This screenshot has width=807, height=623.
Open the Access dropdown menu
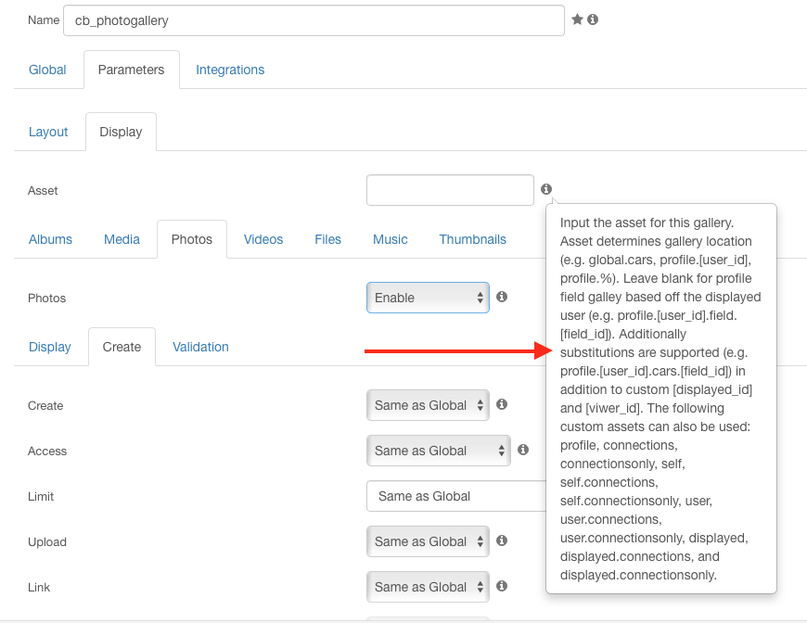[x=438, y=451]
